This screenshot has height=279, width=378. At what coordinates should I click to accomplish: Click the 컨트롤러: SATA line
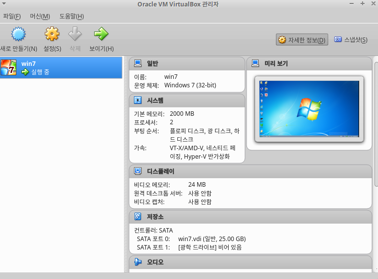pos(153,231)
